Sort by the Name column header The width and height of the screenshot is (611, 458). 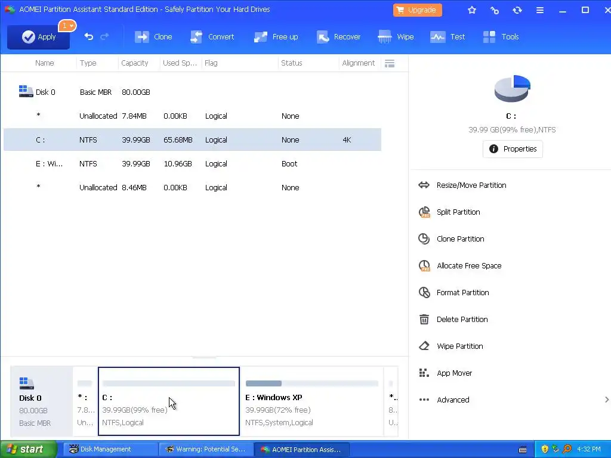click(44, 63)
